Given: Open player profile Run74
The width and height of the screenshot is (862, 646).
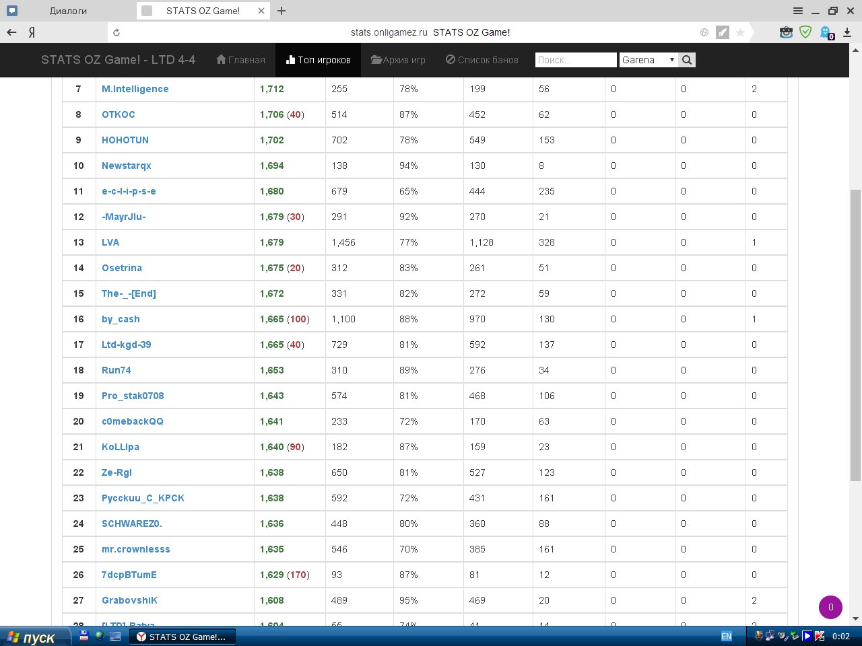Looking at the screenshot, I should [117, 370].
